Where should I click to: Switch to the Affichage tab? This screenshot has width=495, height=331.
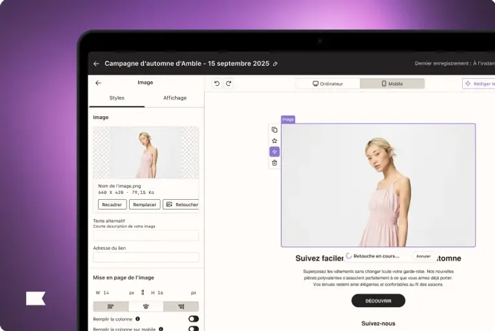click(x=175, y=98)
